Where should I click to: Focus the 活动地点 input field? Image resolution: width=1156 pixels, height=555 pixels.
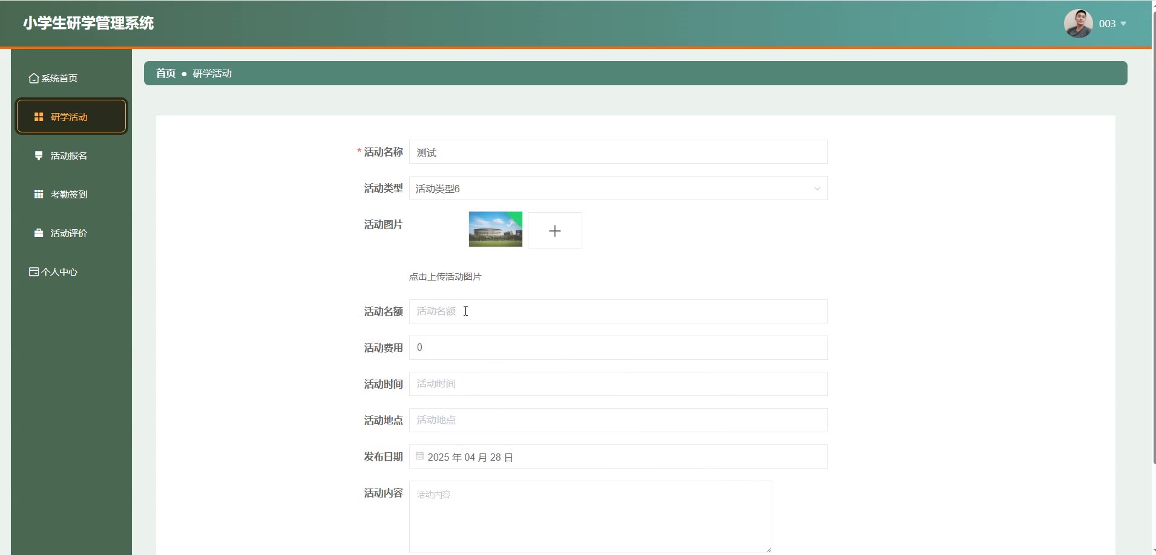point(619,420)
